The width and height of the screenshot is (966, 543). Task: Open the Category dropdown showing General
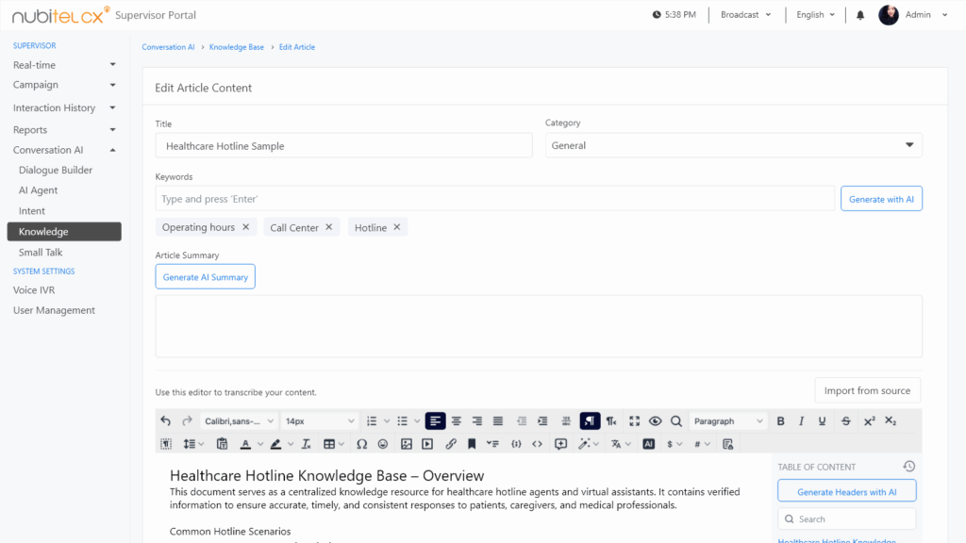pos(732,144)
